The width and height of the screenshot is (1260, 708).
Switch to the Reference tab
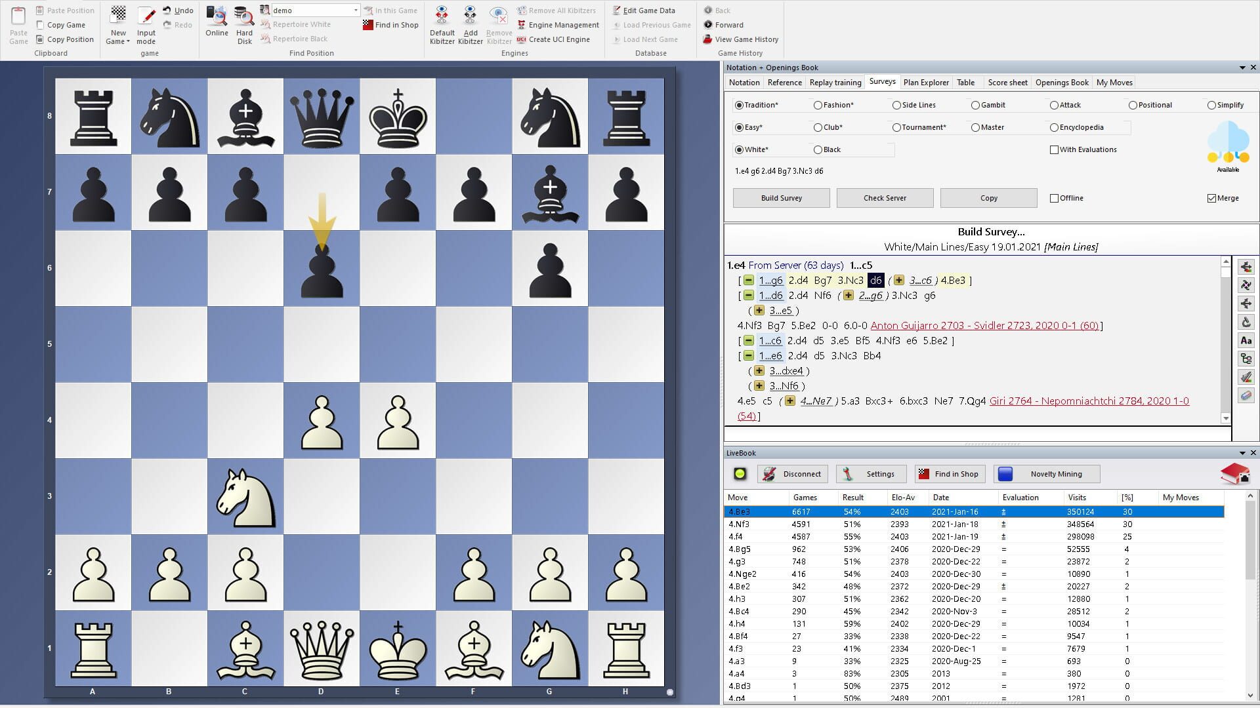tap(785, 83)
